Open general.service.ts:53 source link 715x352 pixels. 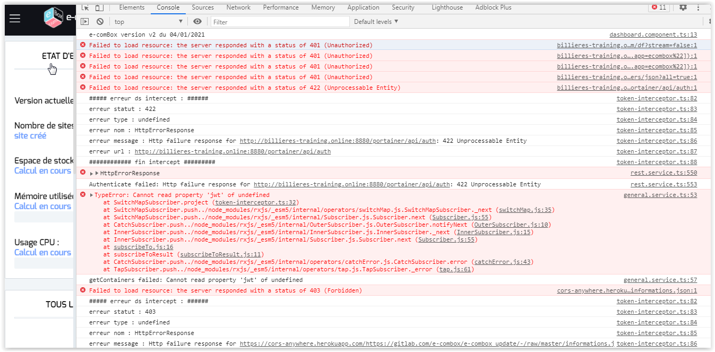pyautogui.click(x=660, y=195)
